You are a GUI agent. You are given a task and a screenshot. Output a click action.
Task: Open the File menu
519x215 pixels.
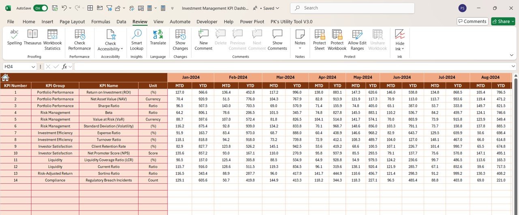click(11, 21)
